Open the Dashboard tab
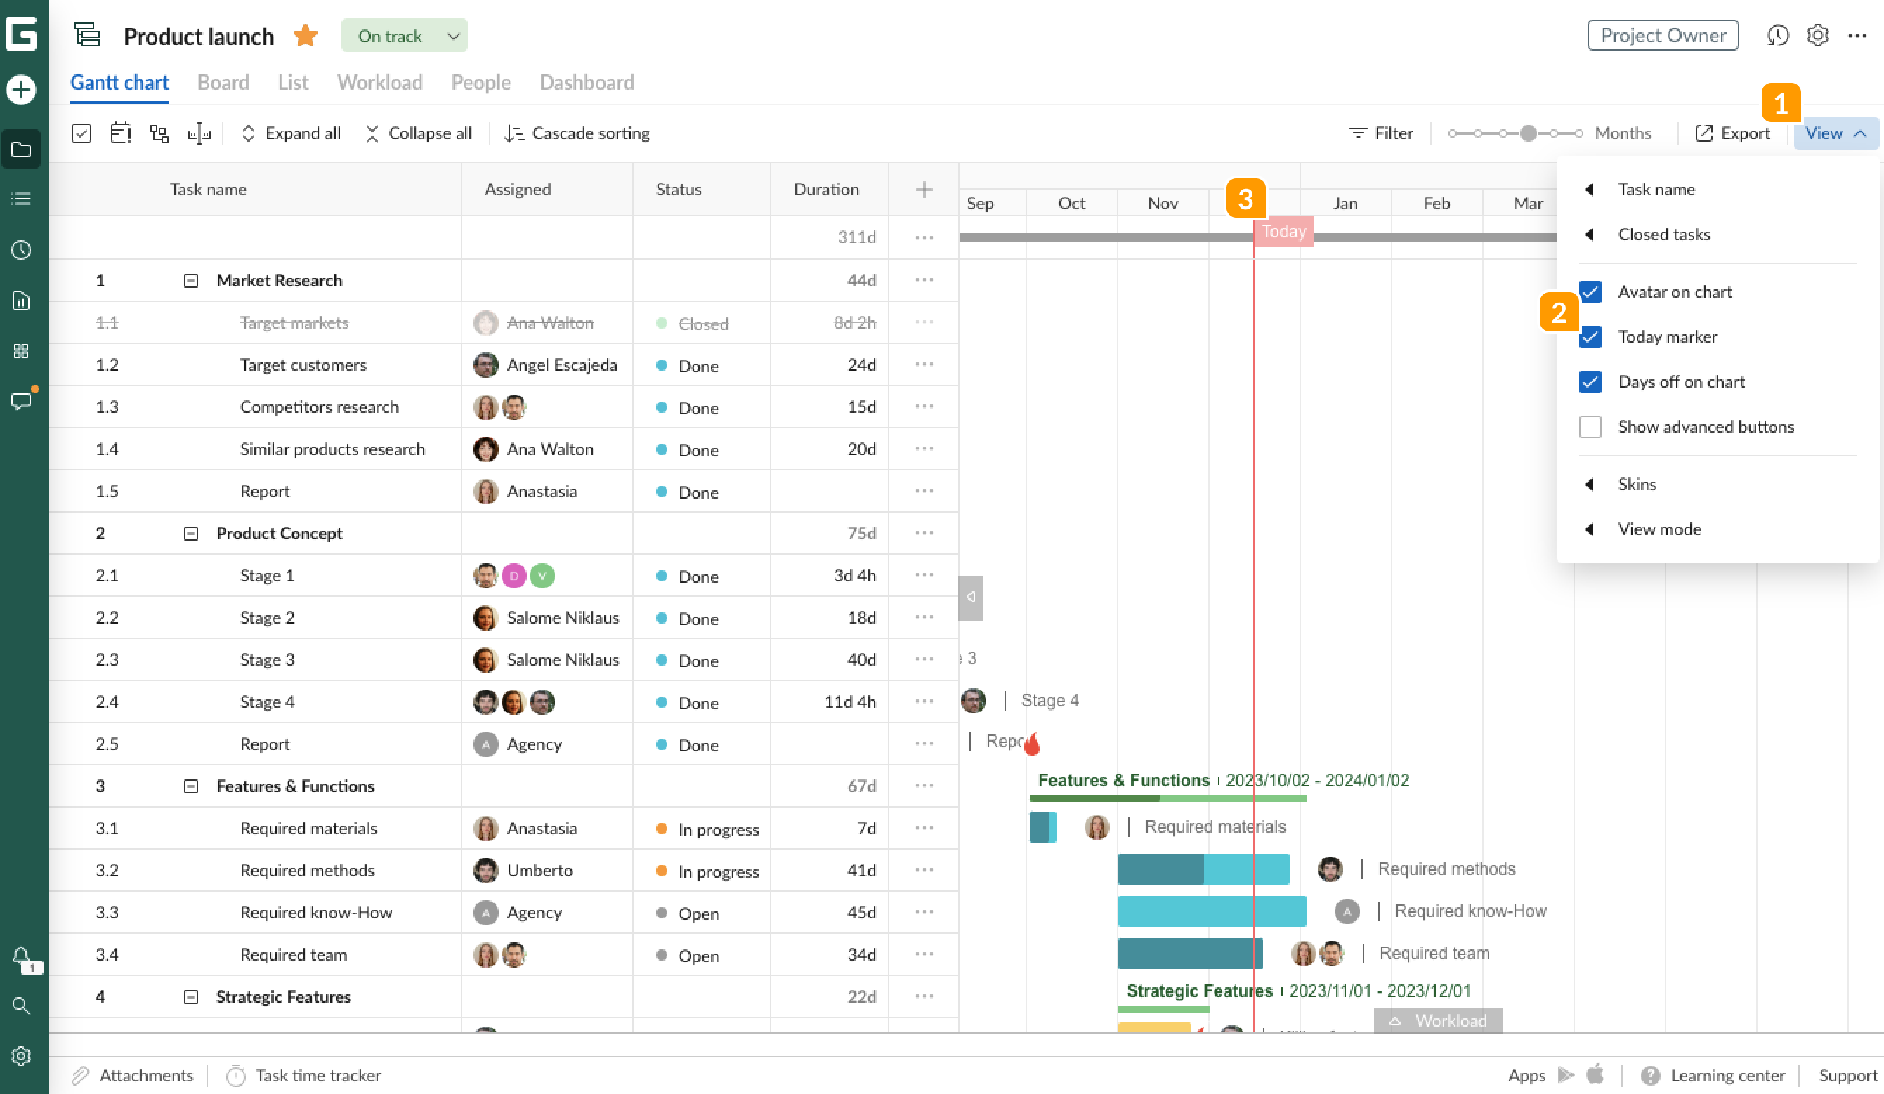This screenshot has height=1094, width=1884. point(586,82)
